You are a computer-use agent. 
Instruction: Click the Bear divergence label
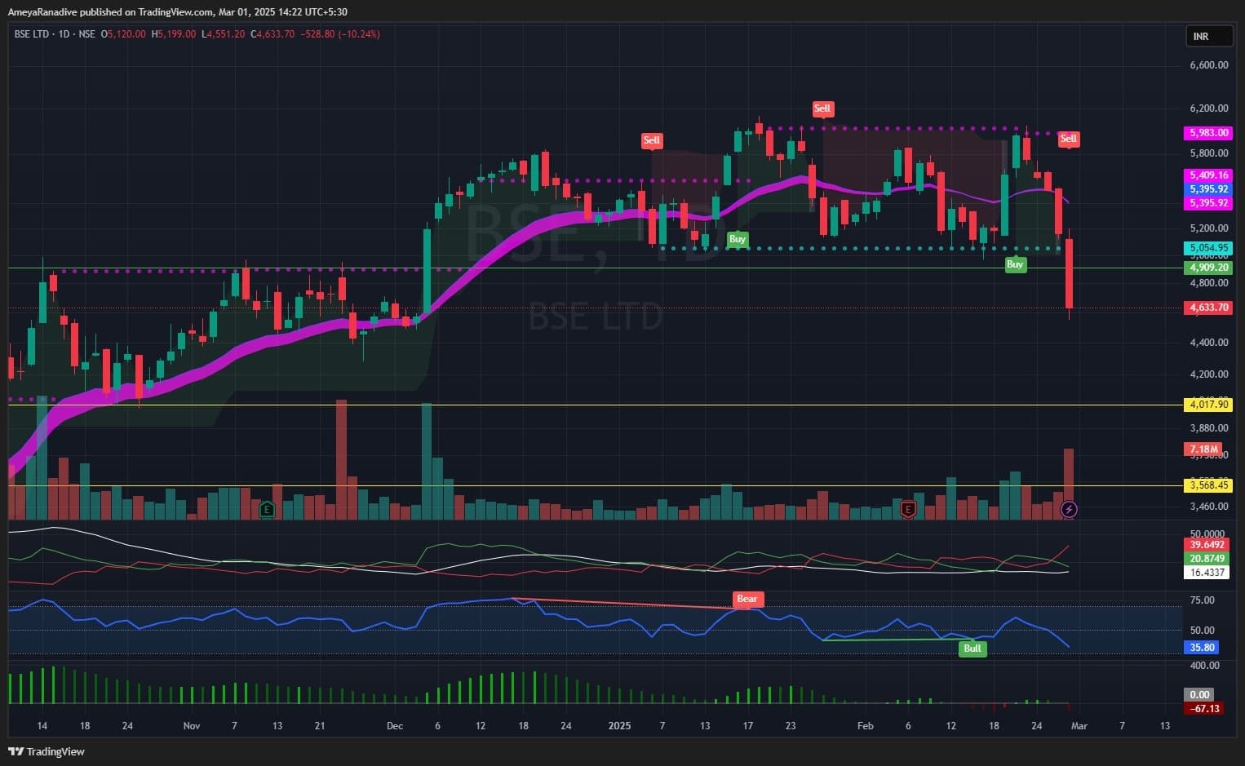tap(747, 599)
